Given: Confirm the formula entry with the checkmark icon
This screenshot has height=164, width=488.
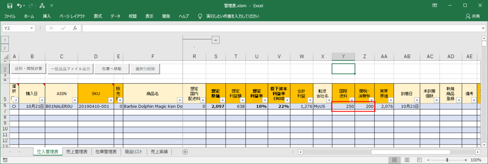Looking at the screenshot, I should (63, 28).
